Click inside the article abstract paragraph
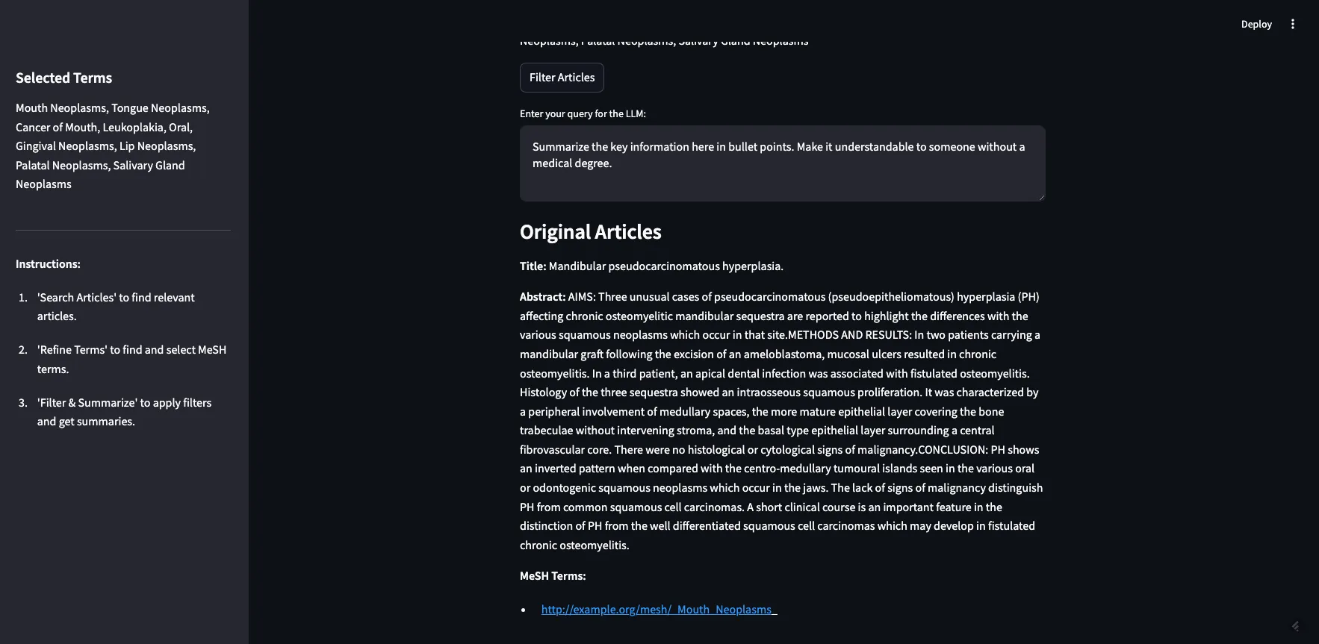This screenshot has height=644, width=1319. coord(781,421)
